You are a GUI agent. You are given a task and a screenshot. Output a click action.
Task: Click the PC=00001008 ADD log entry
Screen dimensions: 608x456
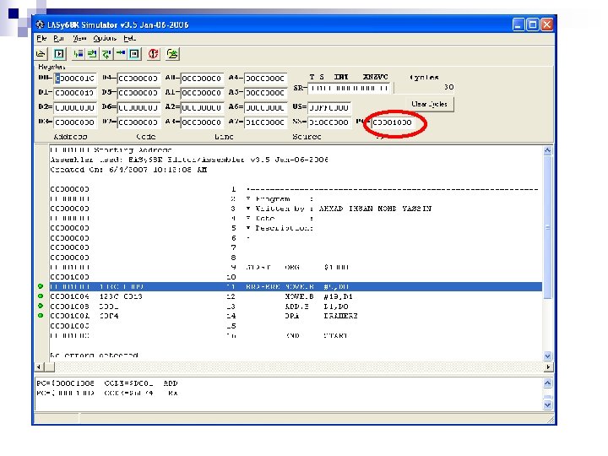click(x=107, y=383)
